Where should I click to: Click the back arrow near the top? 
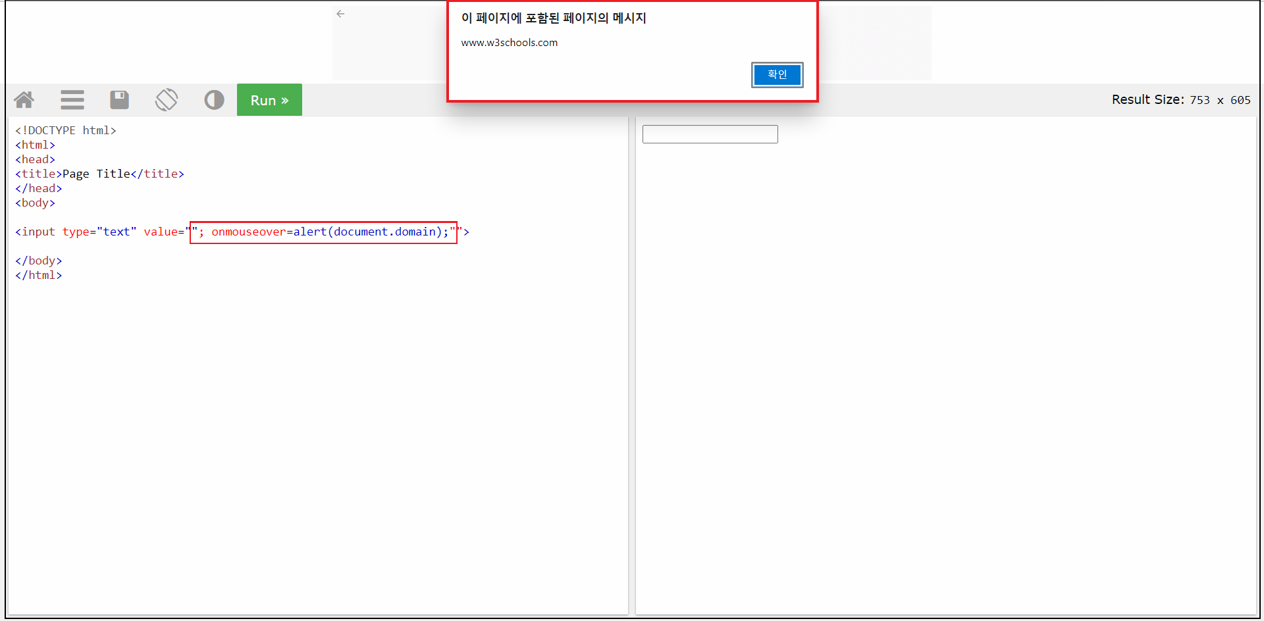(340, 14)
